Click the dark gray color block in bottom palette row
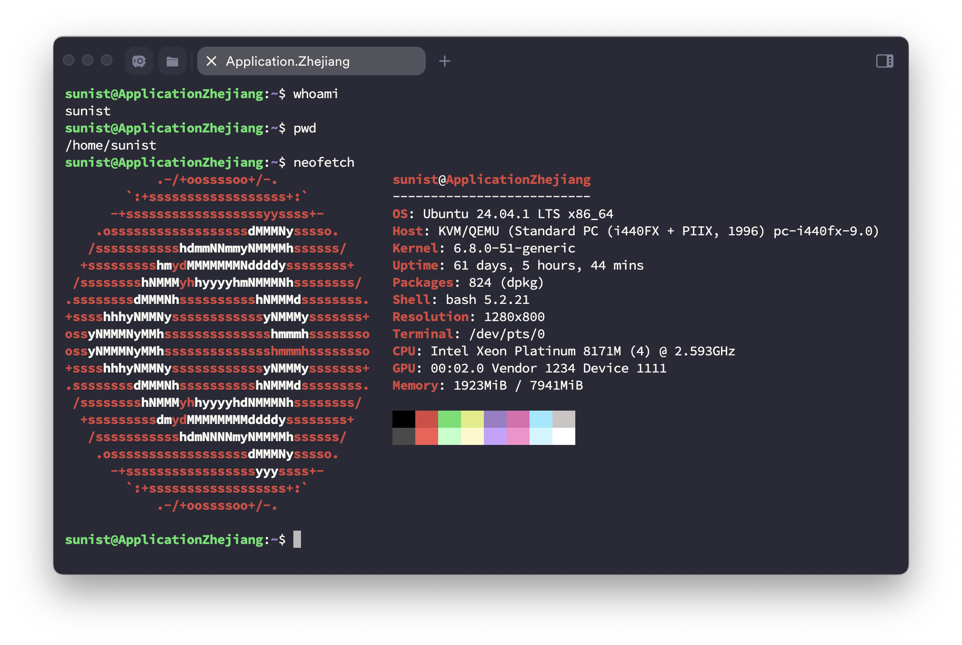This screenshot has height=645, width=962. 404,436
